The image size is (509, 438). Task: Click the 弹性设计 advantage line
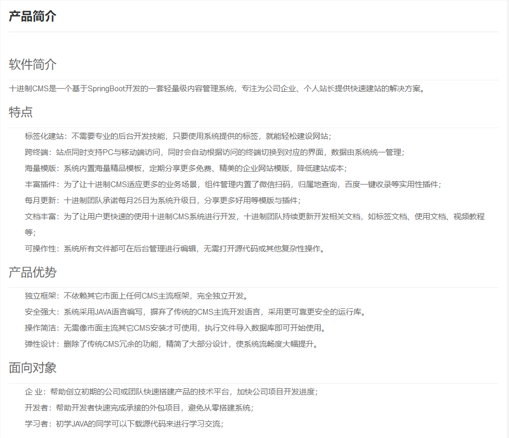point(172,344)
